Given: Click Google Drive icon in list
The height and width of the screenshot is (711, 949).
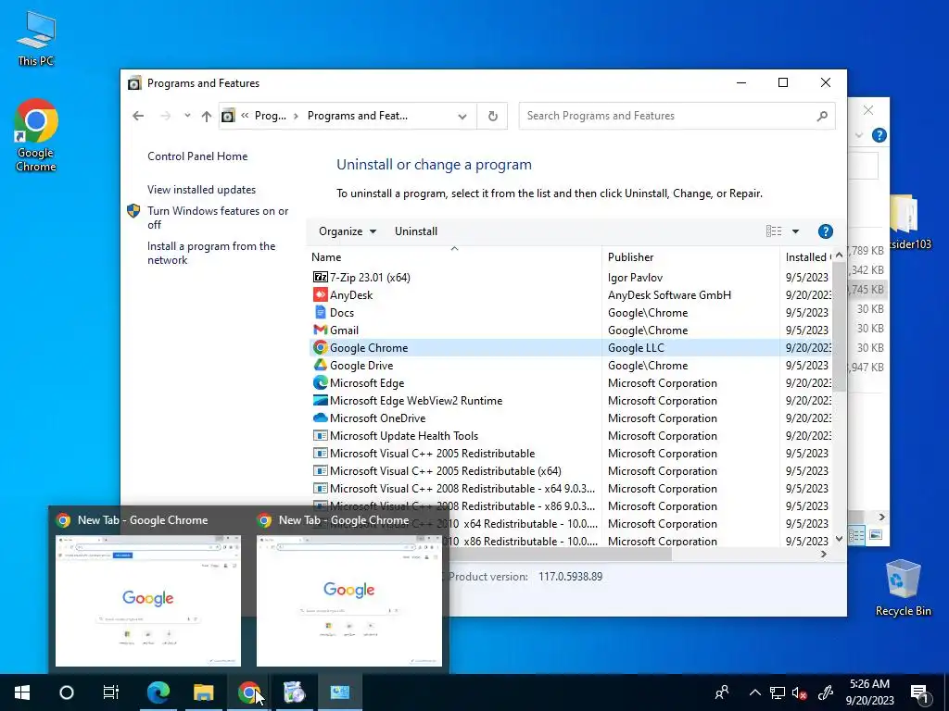Looking at the screenshot, I should click(320, 365).
